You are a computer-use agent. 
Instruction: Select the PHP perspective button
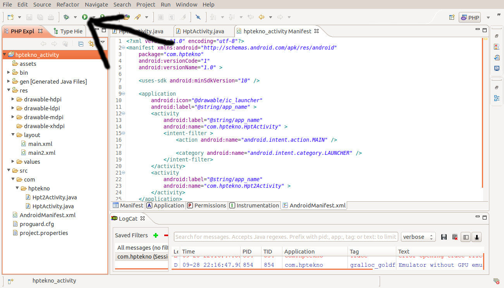click(470, 17)
